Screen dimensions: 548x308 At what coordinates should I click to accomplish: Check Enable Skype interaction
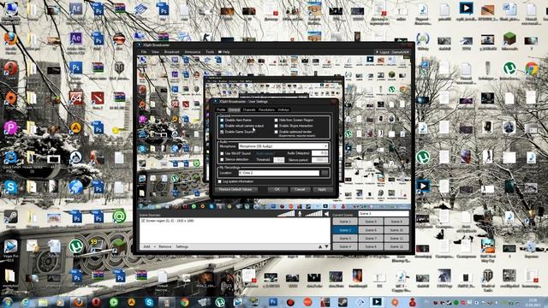[x=276, y=126]
